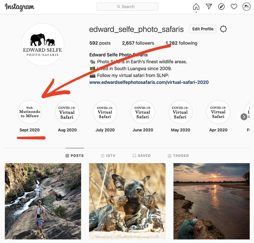This screenshot has height=243, width=254.
Task: Click profile avatar in top bar
Action: coord(246,7)
